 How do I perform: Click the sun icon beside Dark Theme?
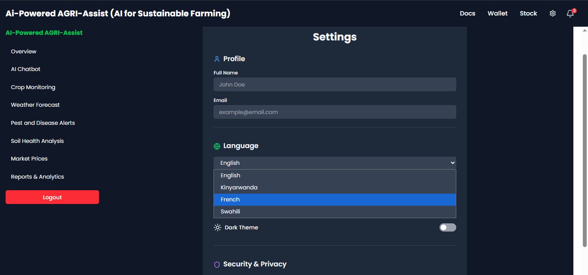[x=217, y=228]
